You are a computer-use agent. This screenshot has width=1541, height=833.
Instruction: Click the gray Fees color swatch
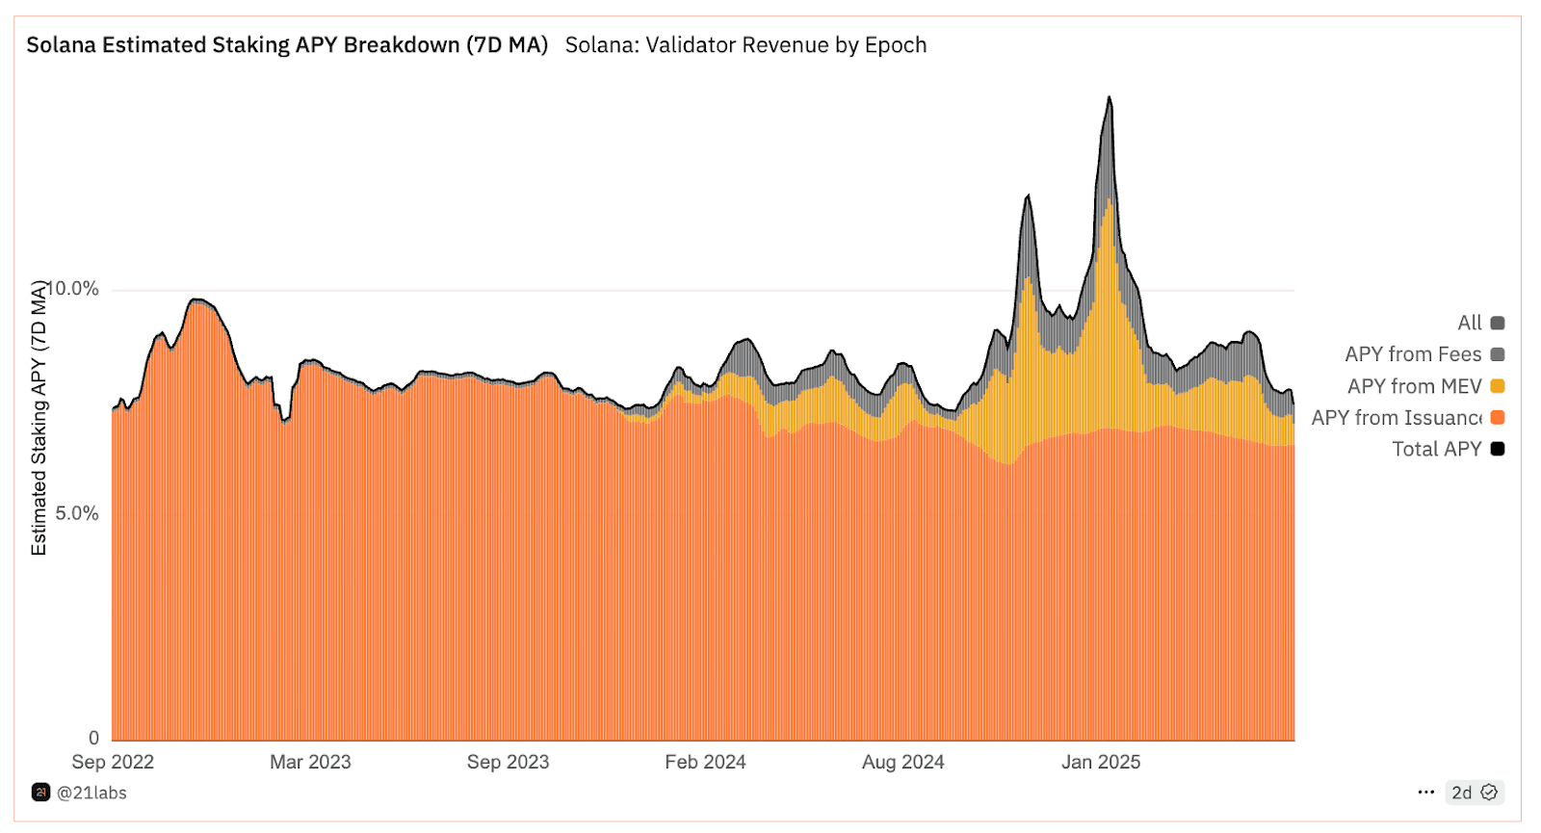[x=1498, y=354]
